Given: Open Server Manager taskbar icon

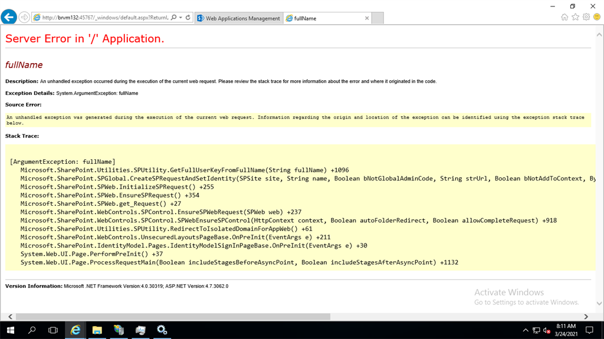Looking at the screenshot, I should (x=119, y=330).
